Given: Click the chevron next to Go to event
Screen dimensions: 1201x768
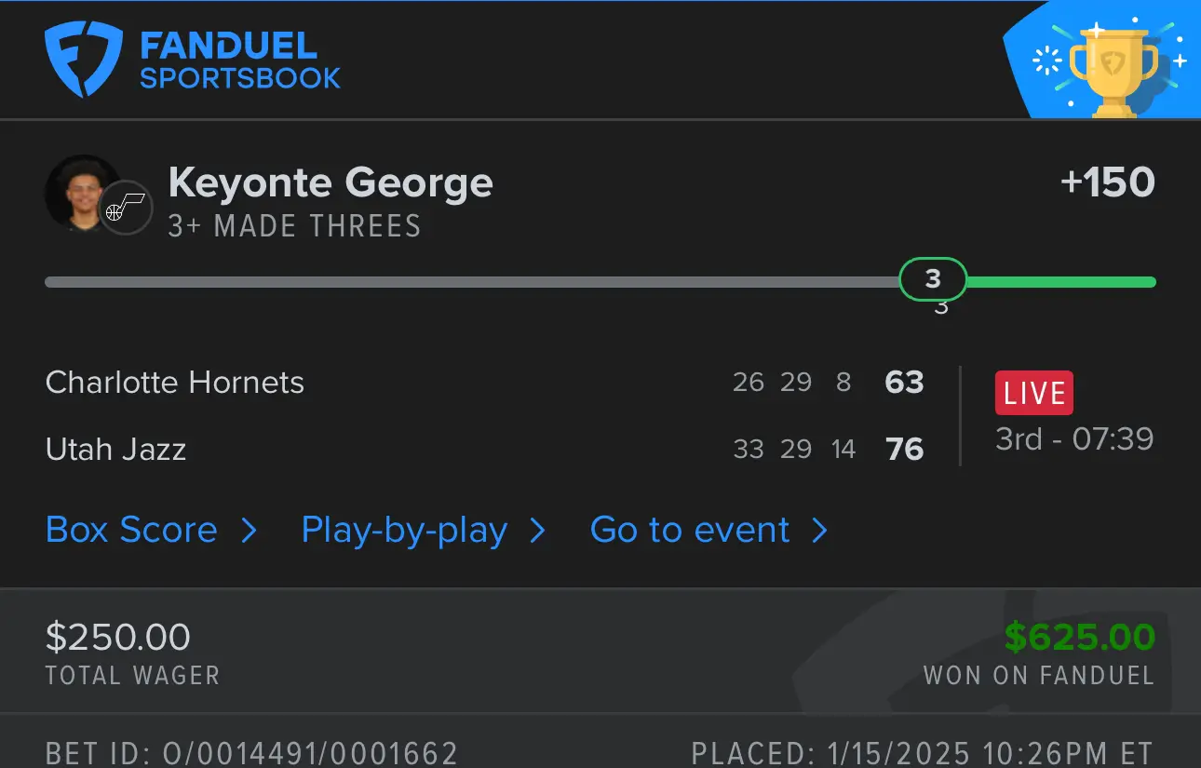Looking at the screenshot, I should tap(819, 531).
